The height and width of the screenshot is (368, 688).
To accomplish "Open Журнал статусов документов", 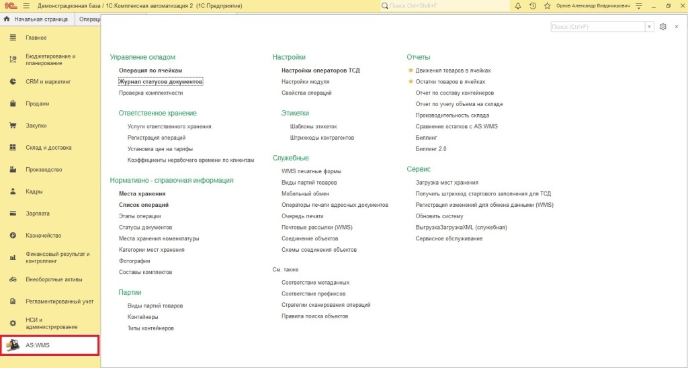I will click(161, 81).
